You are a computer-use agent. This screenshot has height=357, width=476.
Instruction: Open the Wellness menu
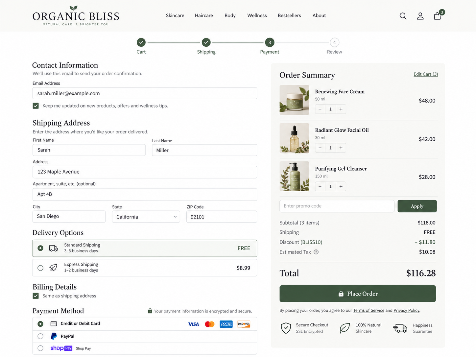click(x=257, y=15)
